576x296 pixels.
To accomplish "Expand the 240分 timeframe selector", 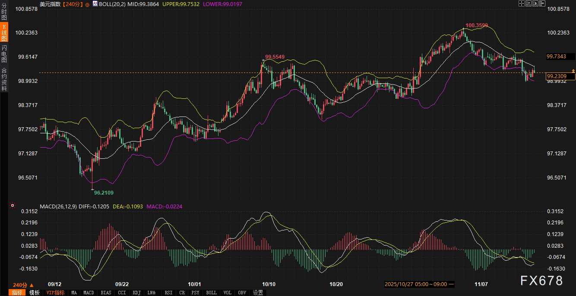I will tap(22, 285).
